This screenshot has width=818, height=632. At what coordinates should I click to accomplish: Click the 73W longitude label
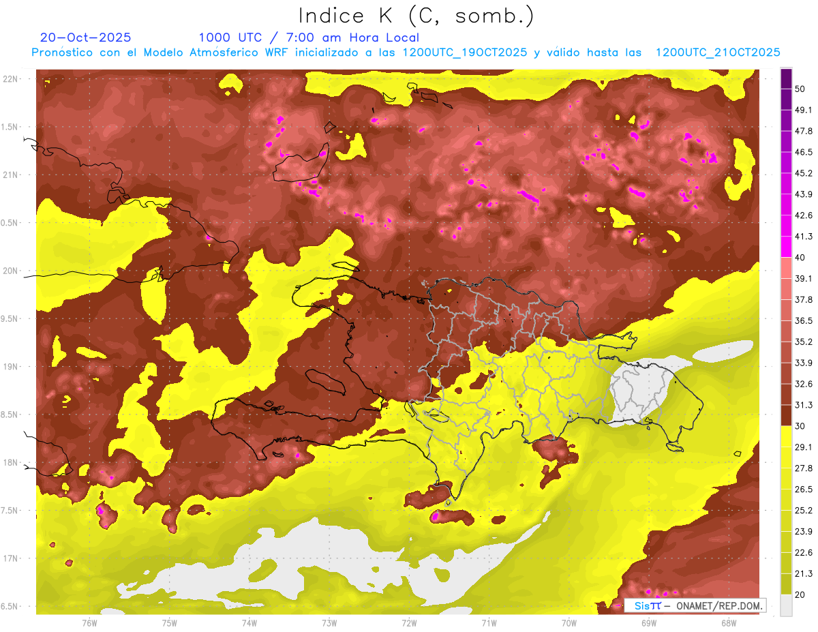click(x=329, y=622)
